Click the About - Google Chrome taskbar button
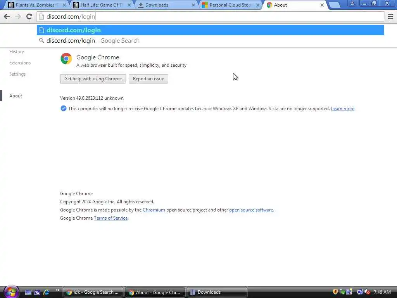 click(x=155, y=292)
